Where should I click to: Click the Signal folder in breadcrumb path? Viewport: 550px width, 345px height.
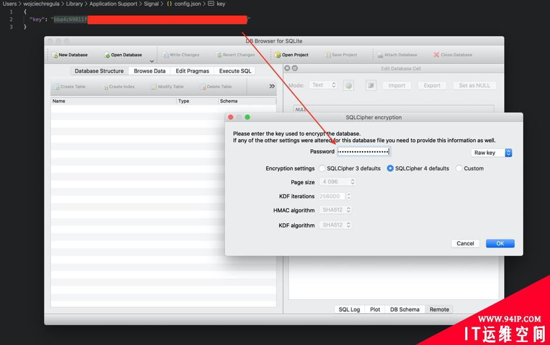[151, 4]
